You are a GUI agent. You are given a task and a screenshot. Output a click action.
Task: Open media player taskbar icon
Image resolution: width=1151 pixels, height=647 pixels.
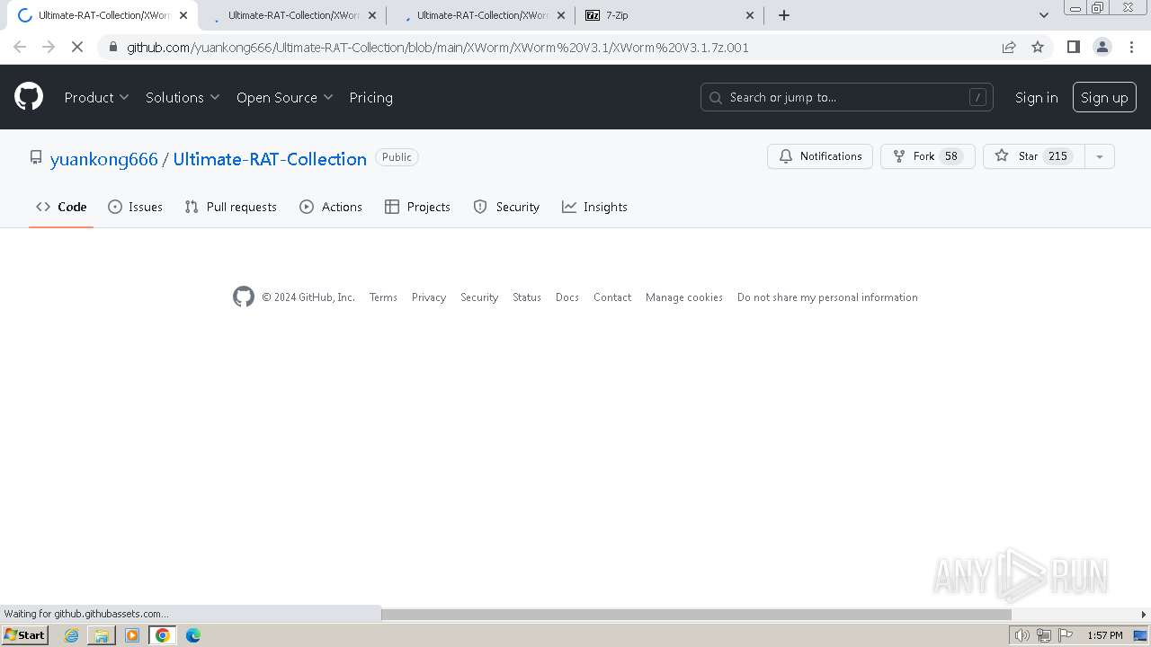point(132,635)
